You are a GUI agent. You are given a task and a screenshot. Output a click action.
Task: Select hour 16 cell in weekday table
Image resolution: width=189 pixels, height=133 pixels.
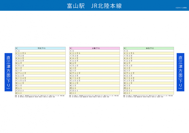click(x=17, y=78)
